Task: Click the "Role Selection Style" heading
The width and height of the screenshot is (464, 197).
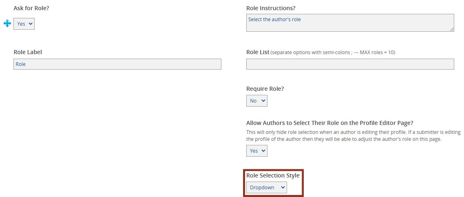Action: [x=273, y=175]
